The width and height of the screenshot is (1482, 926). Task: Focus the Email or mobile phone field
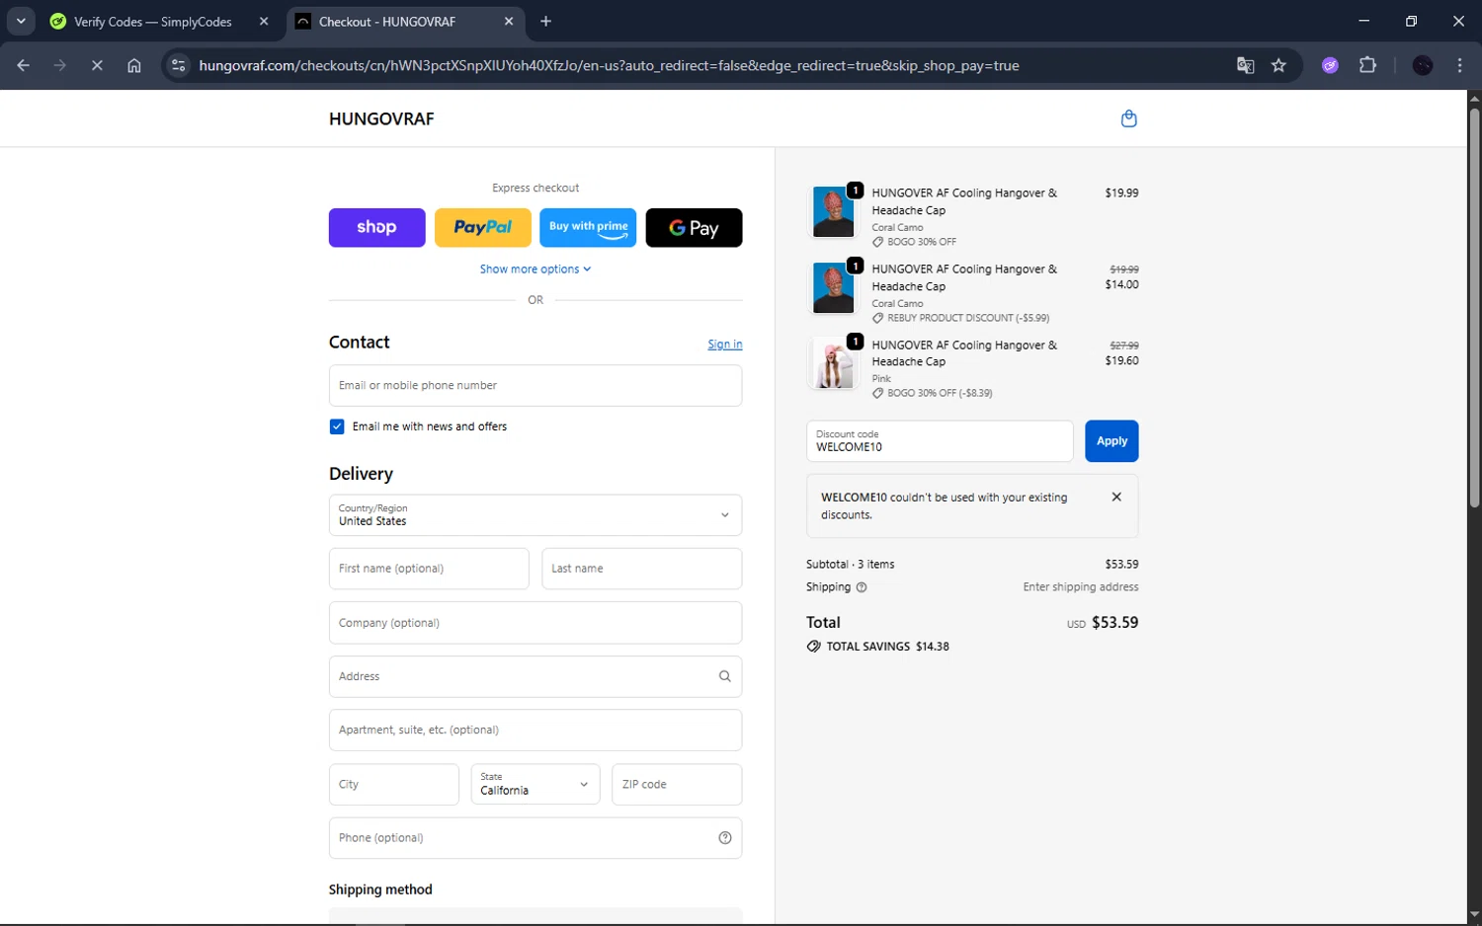tap(535, 386)
